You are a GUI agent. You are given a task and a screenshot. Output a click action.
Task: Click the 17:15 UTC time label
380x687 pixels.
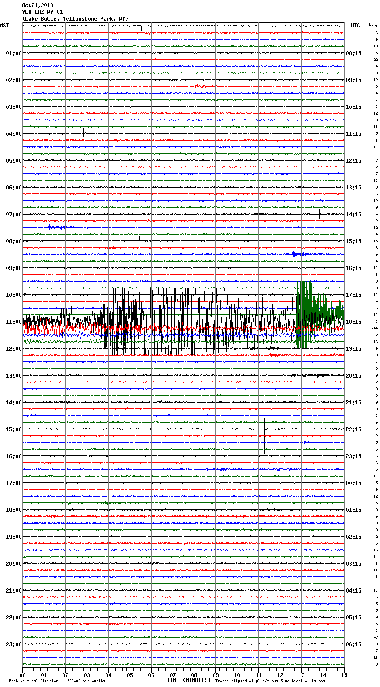tap(354, 295)
